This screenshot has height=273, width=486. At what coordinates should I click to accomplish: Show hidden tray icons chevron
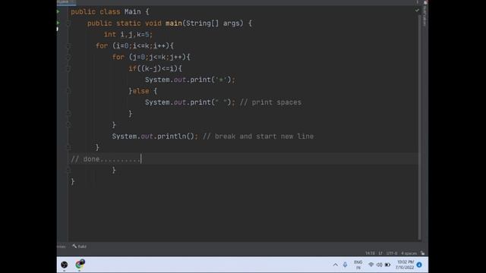point(336,265)
